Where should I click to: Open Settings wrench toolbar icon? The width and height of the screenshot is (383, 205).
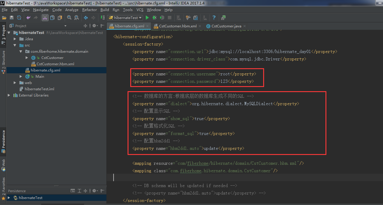click(x=188, y=18)
